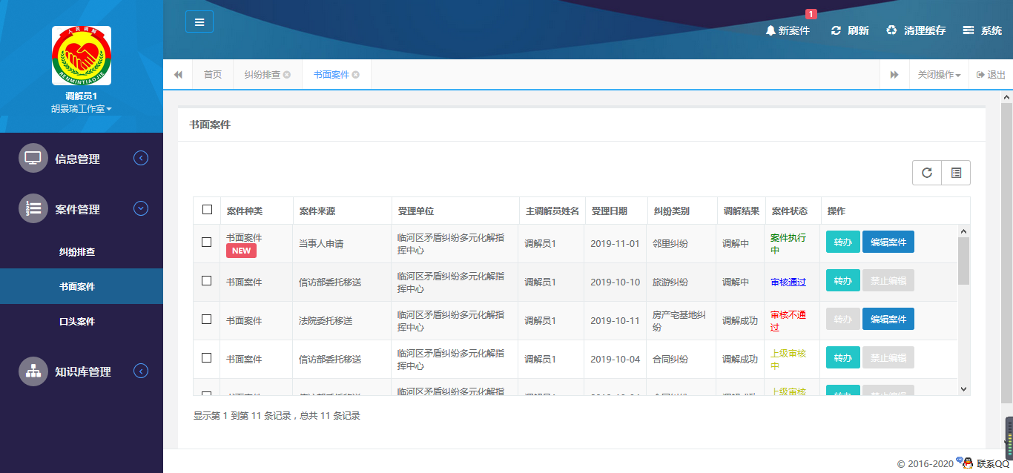Open the 关闭操作 dropdown
The width and height of the screenshot is (1013, 473).
(x=939, y=74)
